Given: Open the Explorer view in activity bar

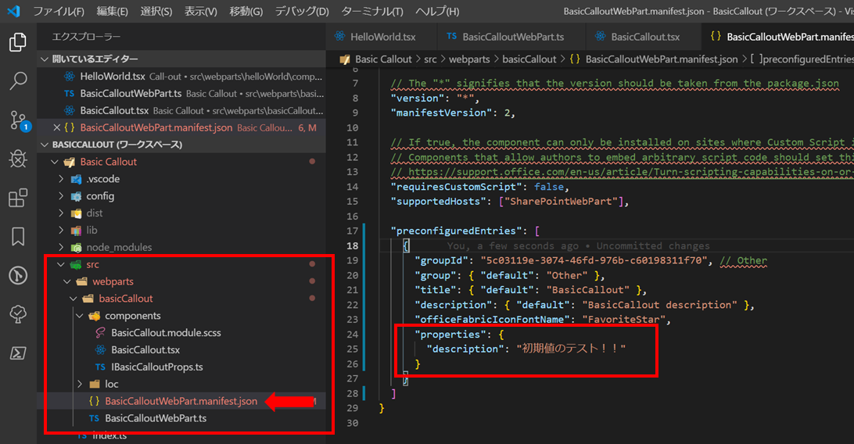Looking at the screenshot, I should coord(17,42).
